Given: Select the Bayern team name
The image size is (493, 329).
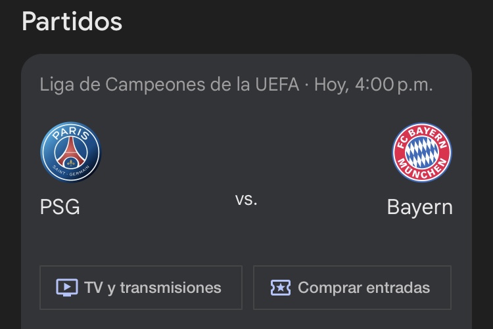Looking at the screenshot, I should (x=419, y=207).
